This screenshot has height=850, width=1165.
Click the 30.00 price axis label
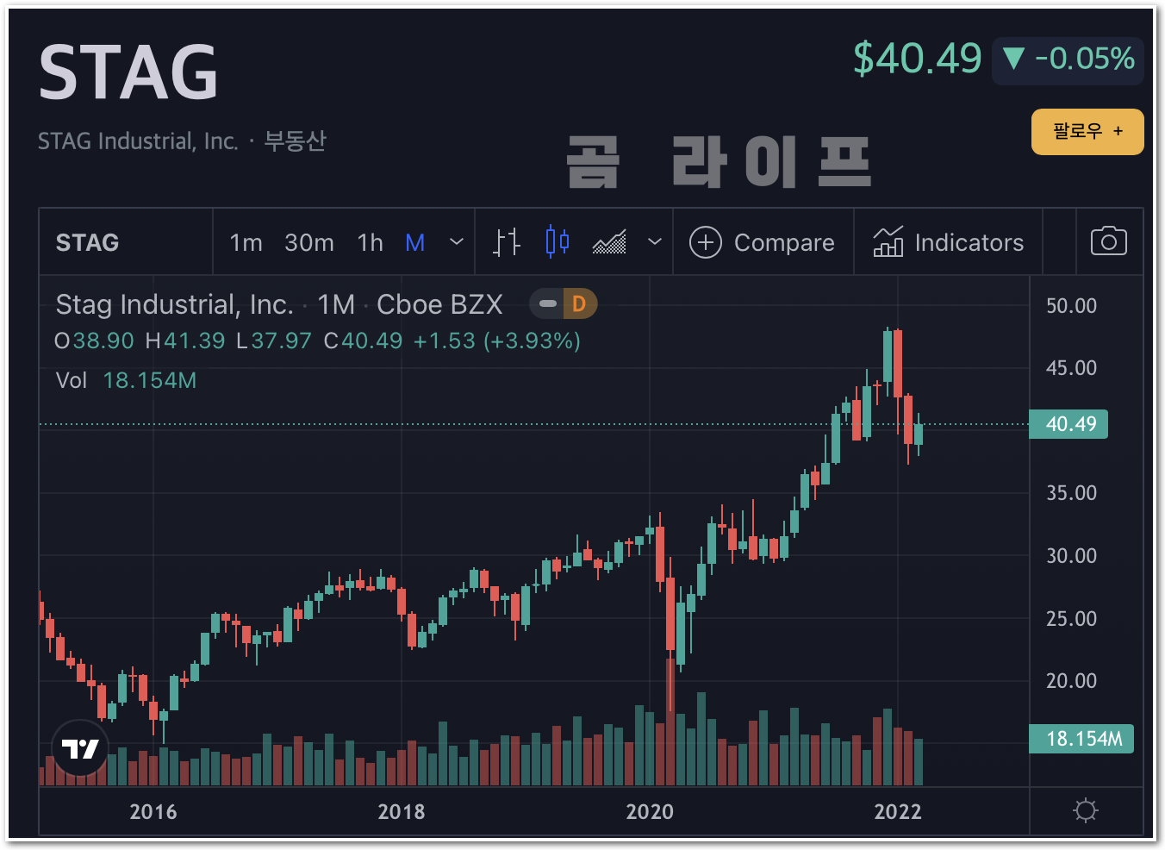pyautogui.click(x=1071, y=556)
